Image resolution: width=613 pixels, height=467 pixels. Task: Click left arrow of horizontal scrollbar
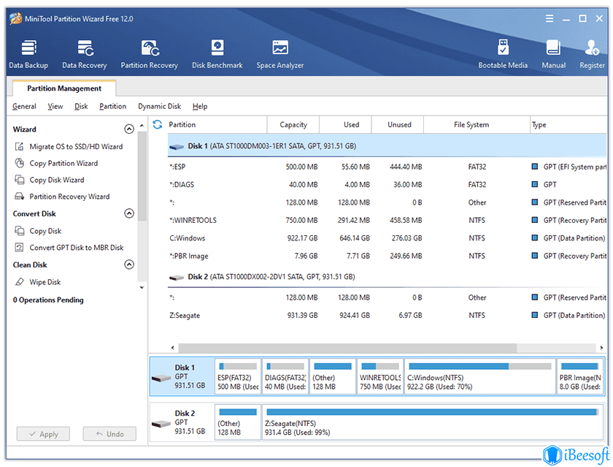(x=172, y=348)
